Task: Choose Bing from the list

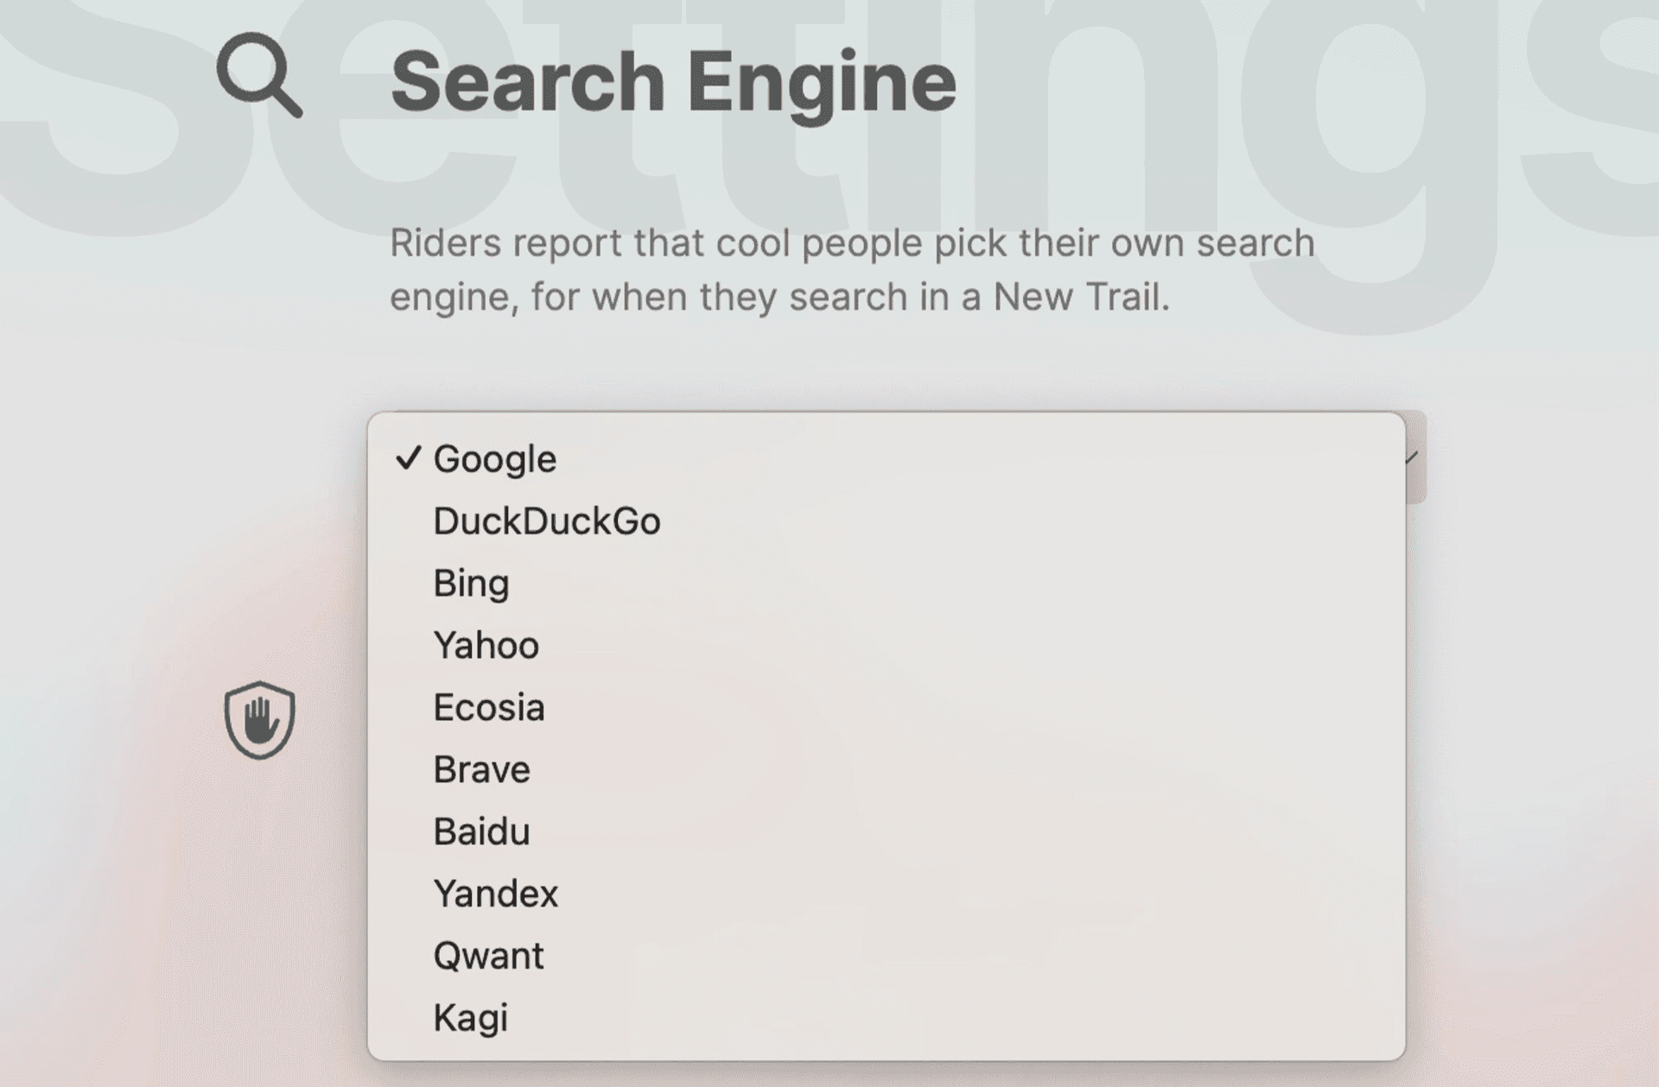Action: pos(472,584)
